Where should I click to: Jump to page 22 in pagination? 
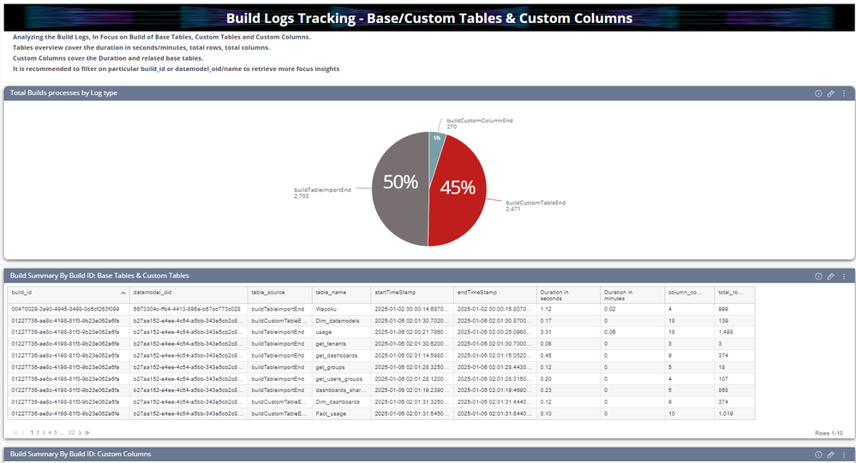click(x=72, y=433)
